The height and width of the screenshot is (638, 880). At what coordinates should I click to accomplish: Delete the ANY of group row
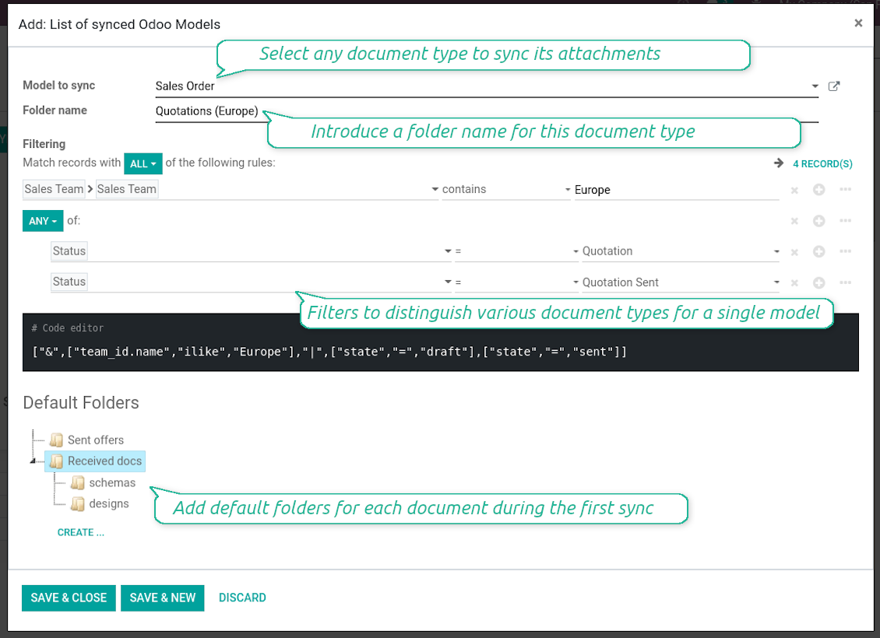click(x=794, y=221)
